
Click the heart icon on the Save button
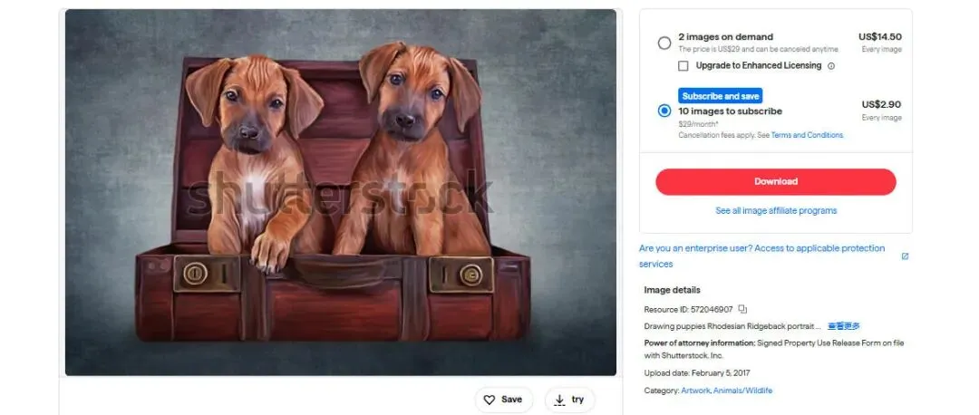point(489,400)
